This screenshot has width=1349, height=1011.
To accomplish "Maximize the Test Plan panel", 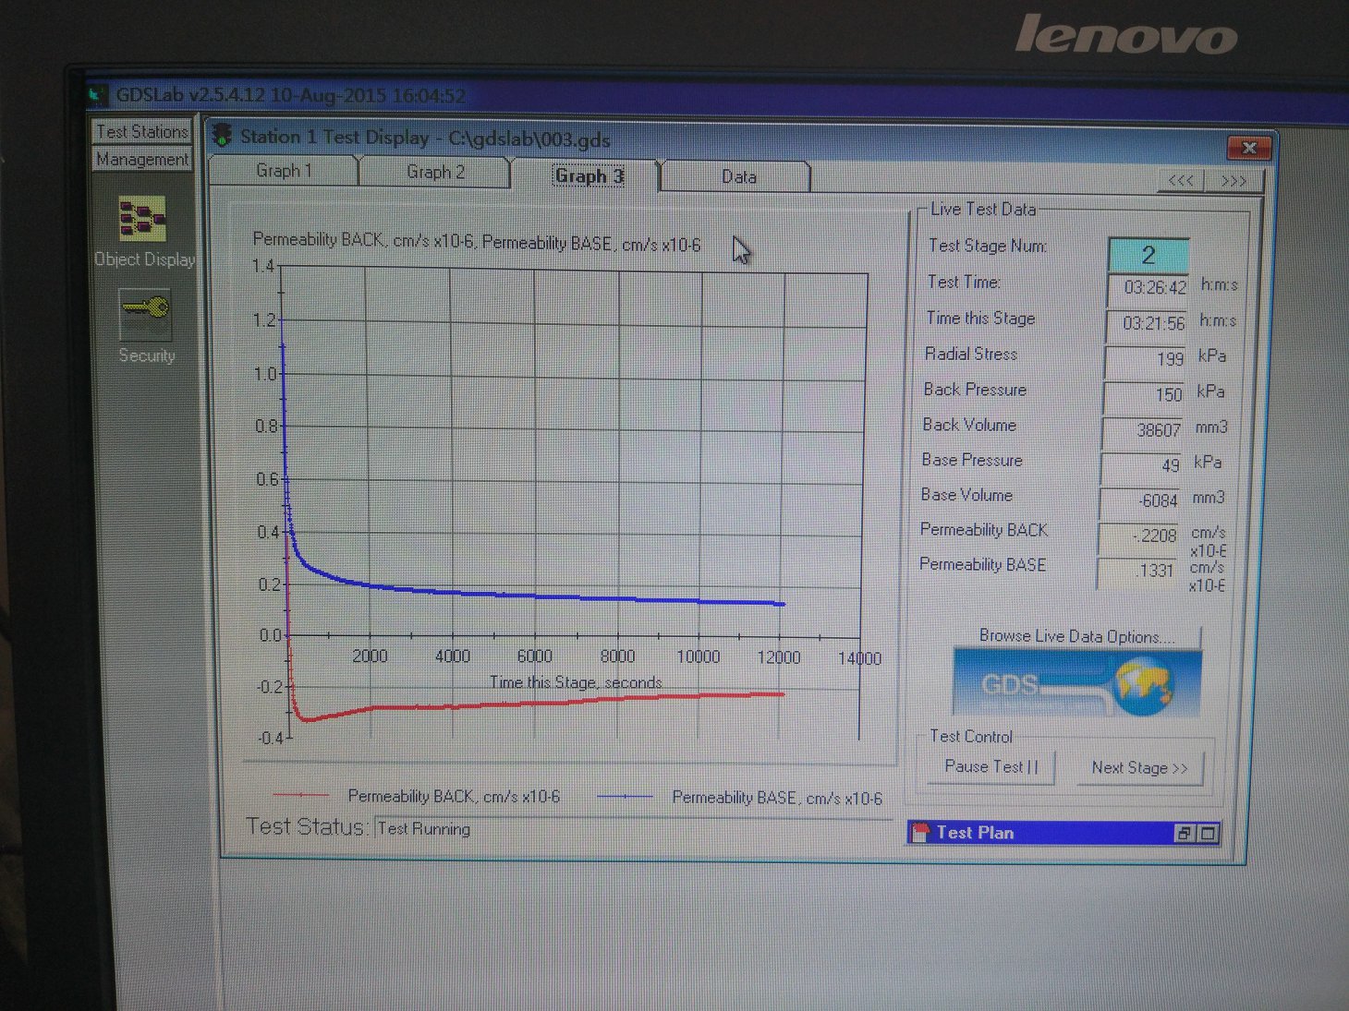I will coord(1208,833).
